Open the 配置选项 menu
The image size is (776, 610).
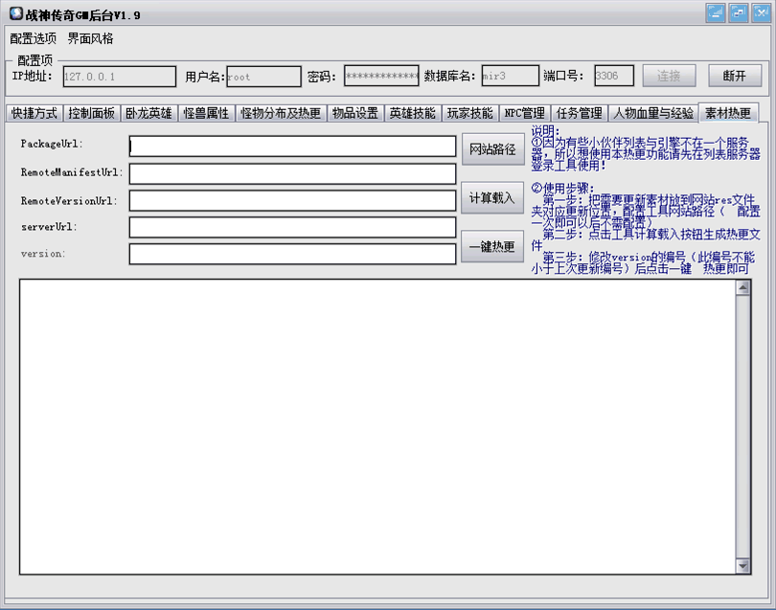coord(34,38)
